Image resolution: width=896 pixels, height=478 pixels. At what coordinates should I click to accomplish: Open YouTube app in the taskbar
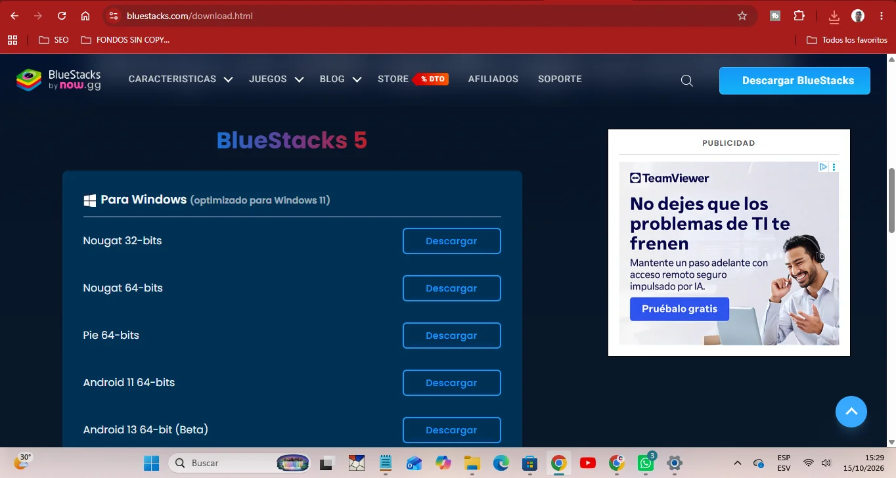(588, 463)
